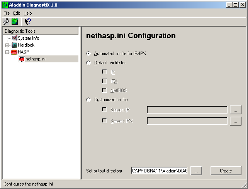Close the Aladdin DiagnostiX window
This screenshot has height=189, width=248.
pos(242,5)
